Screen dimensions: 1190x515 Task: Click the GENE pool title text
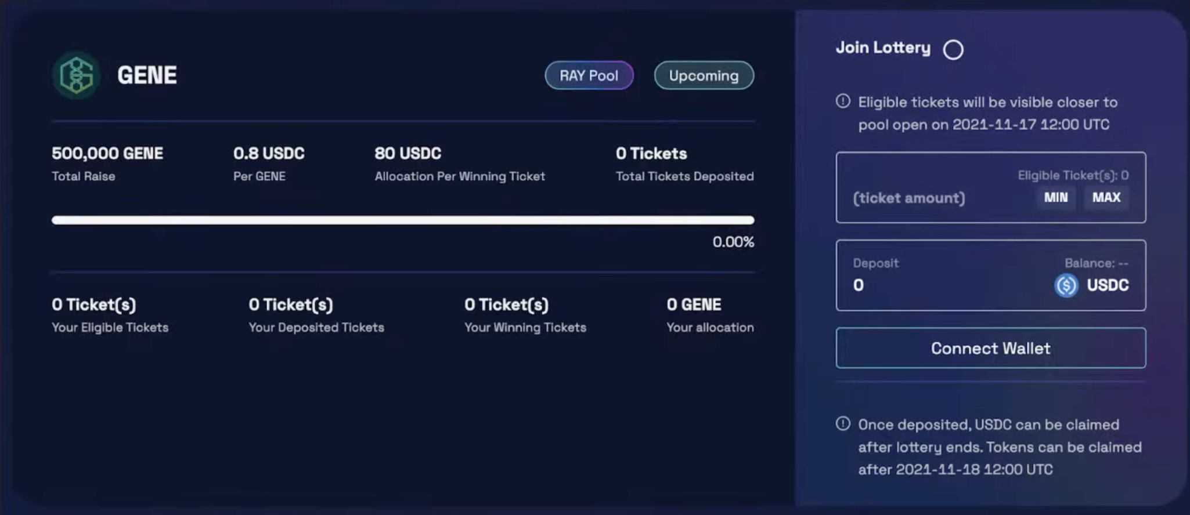pos(147,75)
